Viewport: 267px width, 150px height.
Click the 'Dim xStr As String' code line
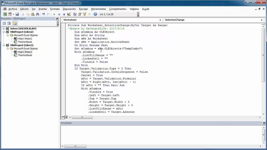coord(89,35)
